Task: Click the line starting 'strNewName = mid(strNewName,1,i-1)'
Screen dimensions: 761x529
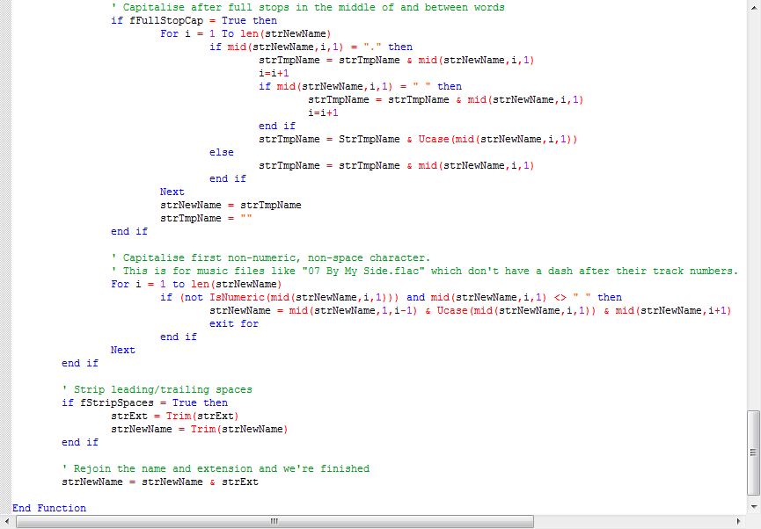Action: point(471,310)
